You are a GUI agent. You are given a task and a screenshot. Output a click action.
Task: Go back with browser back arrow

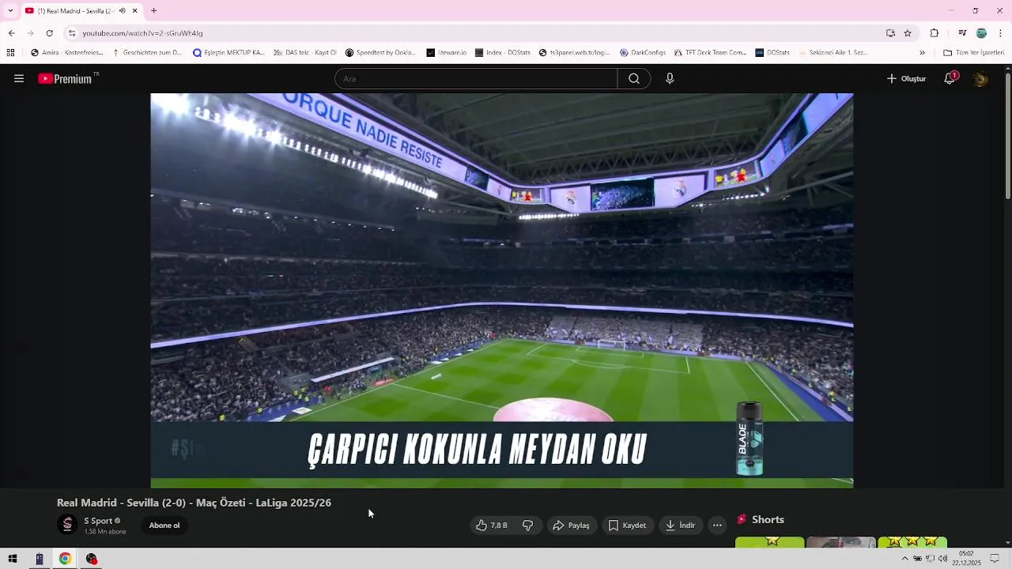click(11, 33)
